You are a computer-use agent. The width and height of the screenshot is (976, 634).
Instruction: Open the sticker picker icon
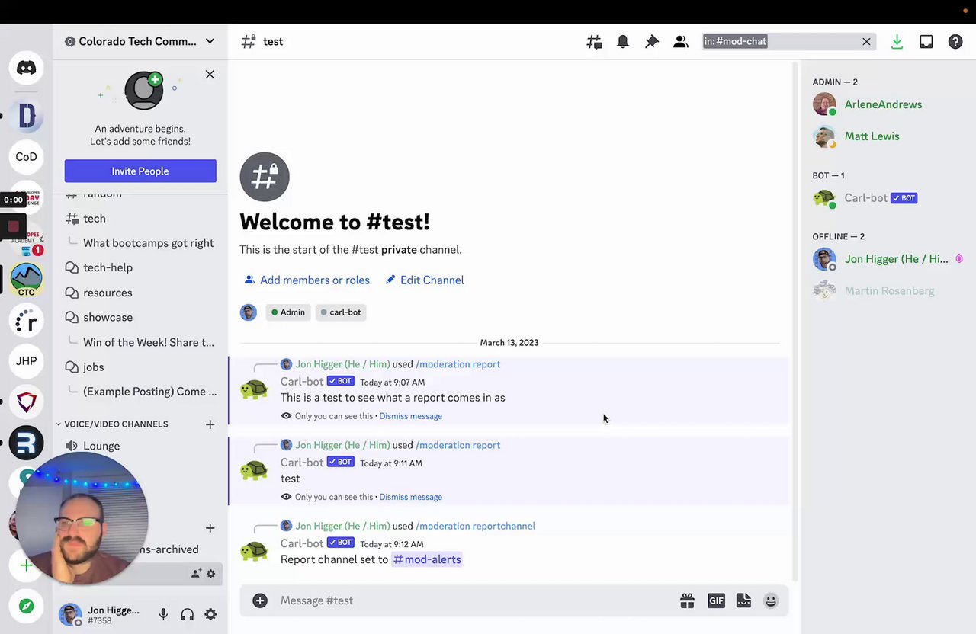pyautogui.click(x=743, y=600)
